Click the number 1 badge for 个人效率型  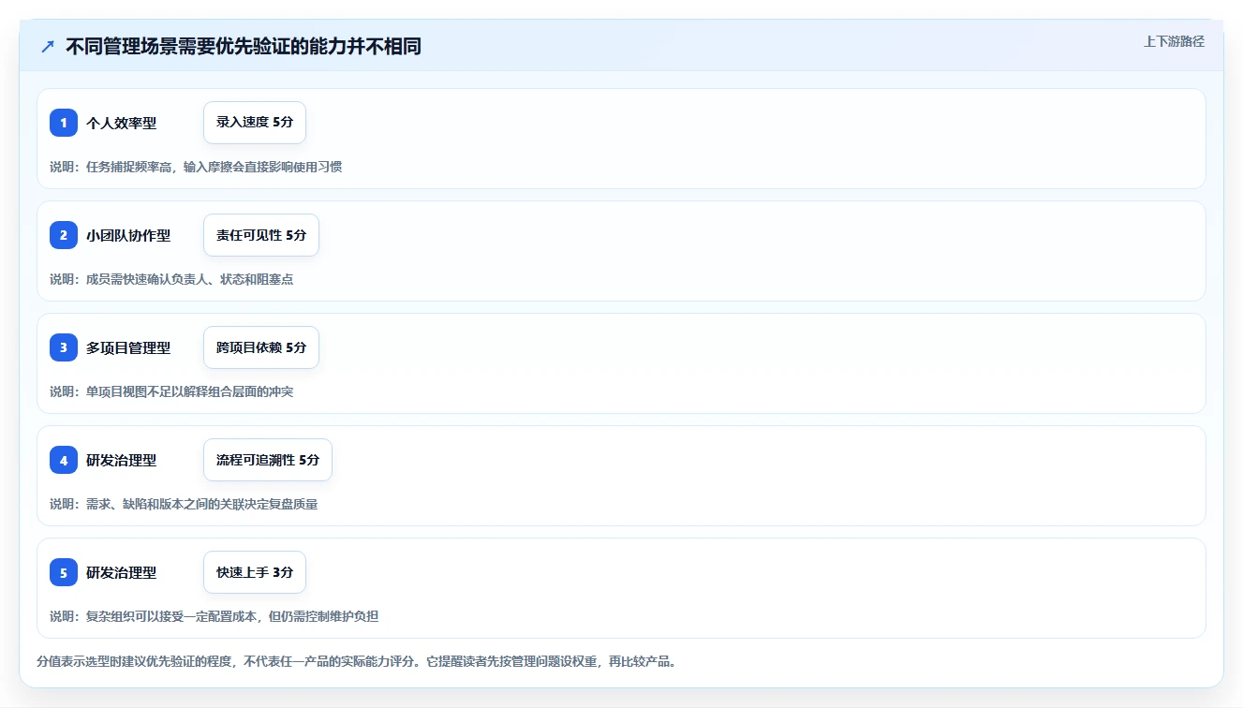(x=64, y=123)
